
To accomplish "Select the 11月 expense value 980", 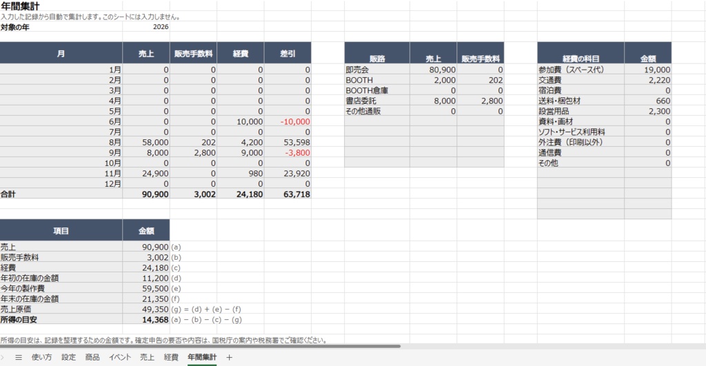I will click(x=241, y=173).
